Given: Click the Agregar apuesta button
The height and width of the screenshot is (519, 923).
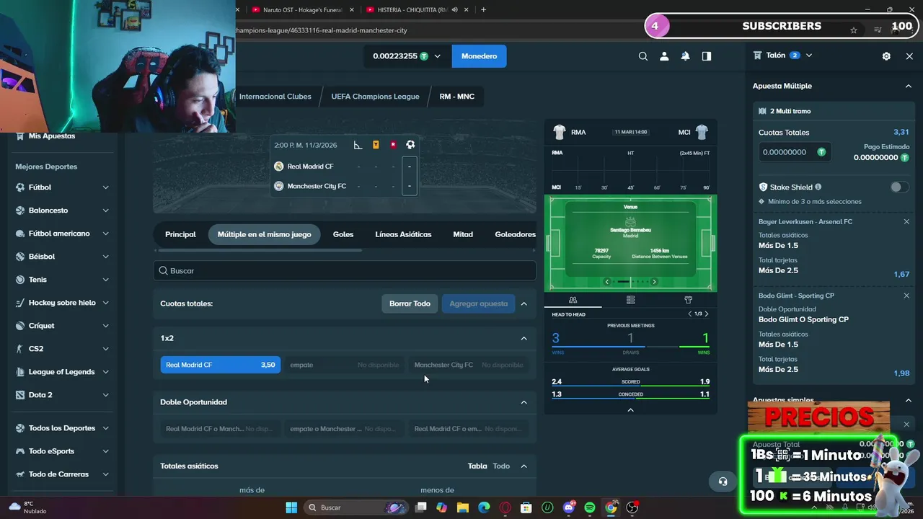Looking at the screenshot, I should click(479, 303).
